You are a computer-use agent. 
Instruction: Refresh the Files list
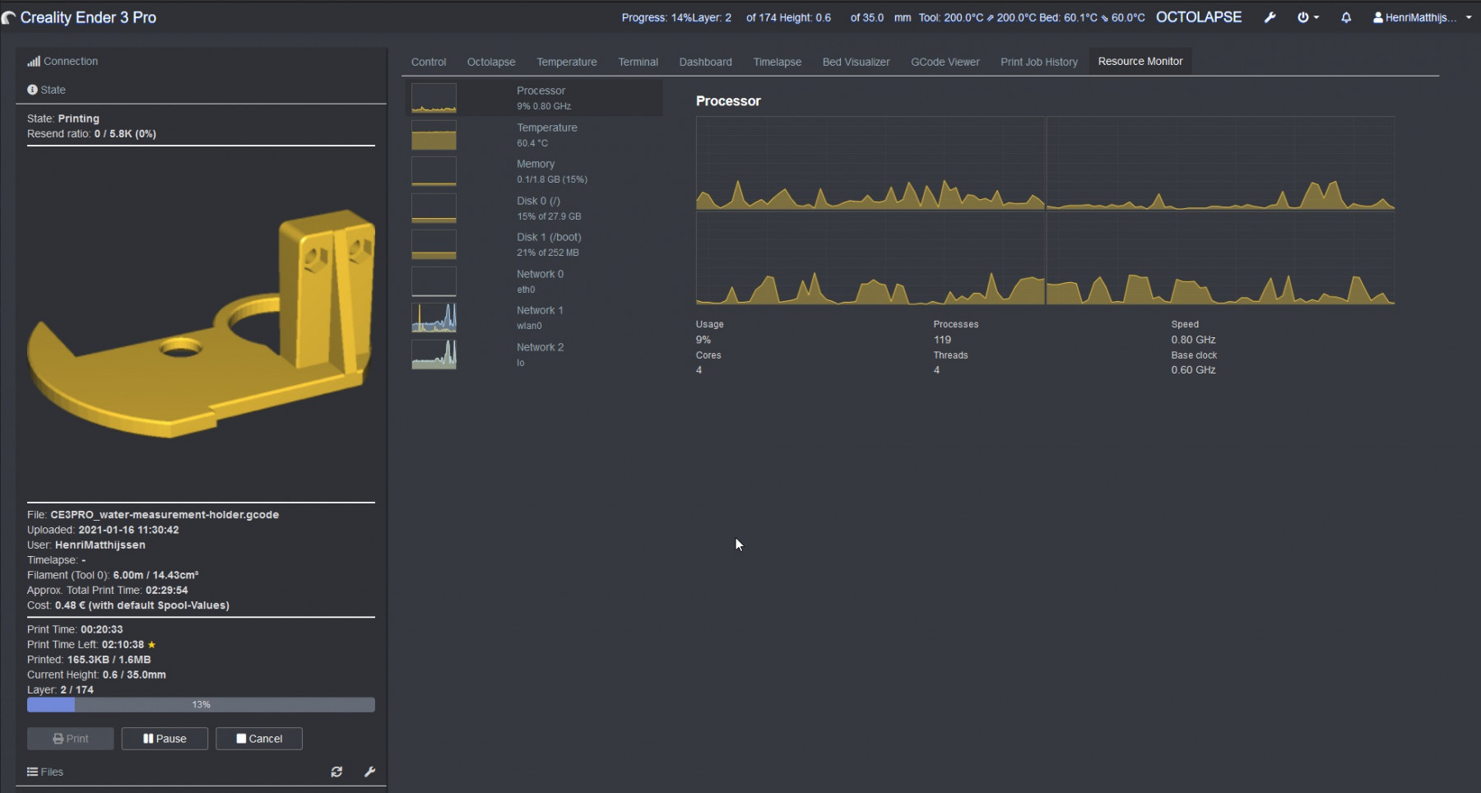pyautogui.click(x=337, y=772)
